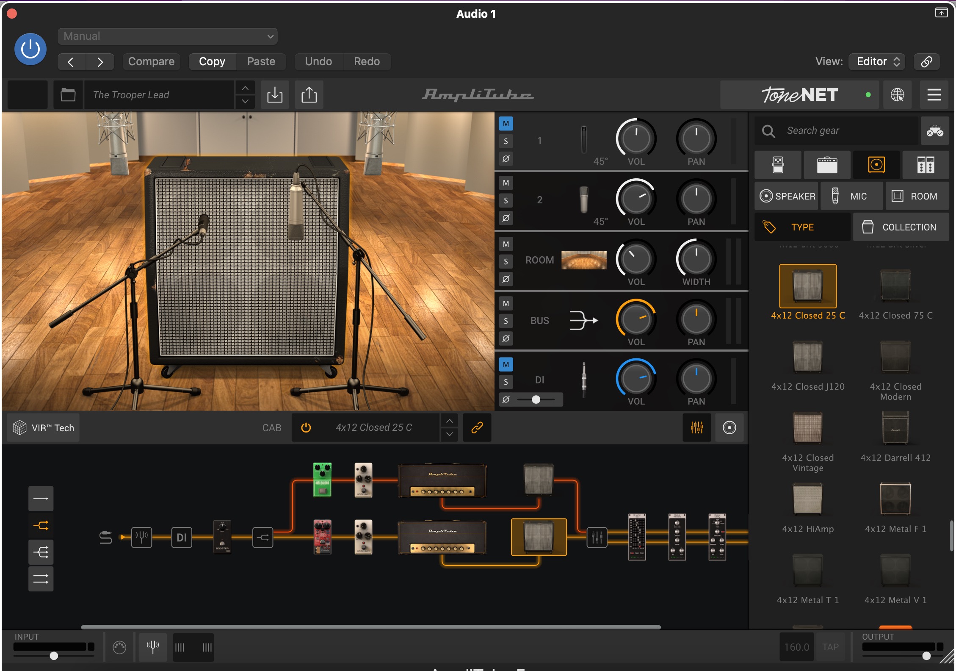Screen dimensions: 956x671
Task: Share preset with upload icon
Action: pyautogui.click(x=309, y=95)
